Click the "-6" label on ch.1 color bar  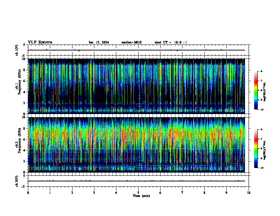point(261,71)
